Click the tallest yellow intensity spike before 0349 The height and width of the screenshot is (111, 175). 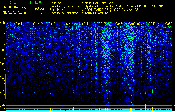(x=145, y=107)
